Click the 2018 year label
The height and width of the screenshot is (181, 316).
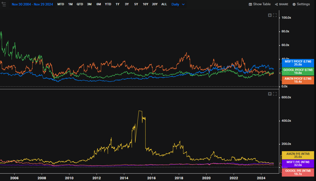pyautogui.click(x=179, y=178)
